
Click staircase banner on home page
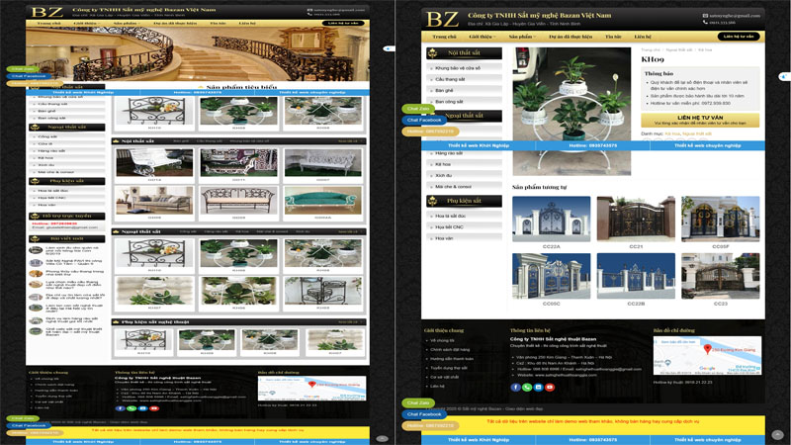click(x=197, y=53)
